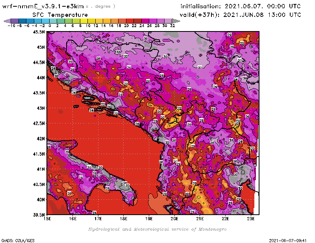This screenshot has width=315, height=243.
Task: Click the '17E' longitude axis label
Action: pyautogui.click(x=98, y=219)
